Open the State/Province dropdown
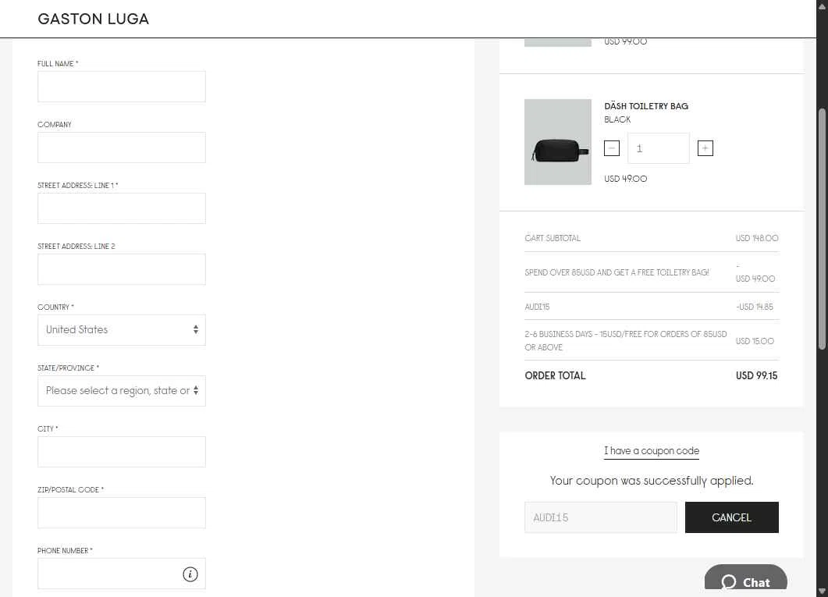 pyautogui.click(x=122, y=391)
